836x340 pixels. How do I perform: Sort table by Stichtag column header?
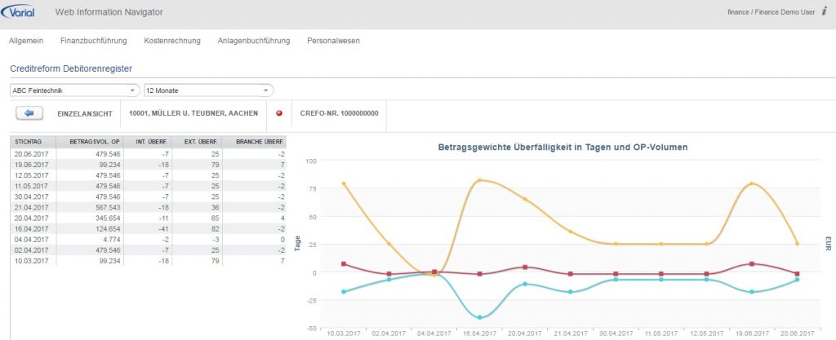click(x=26, y=142)
